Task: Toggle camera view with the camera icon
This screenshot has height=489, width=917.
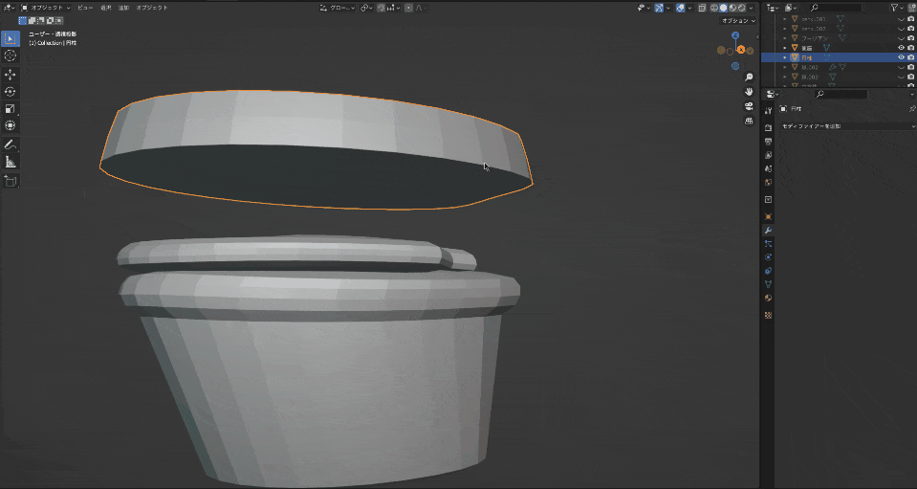Action: pos(749,106)
